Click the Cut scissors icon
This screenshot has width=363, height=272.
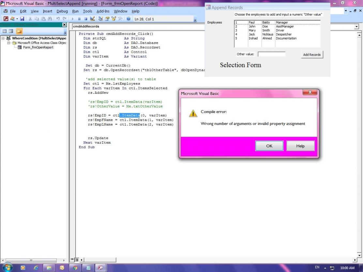(x=30, y=19)
